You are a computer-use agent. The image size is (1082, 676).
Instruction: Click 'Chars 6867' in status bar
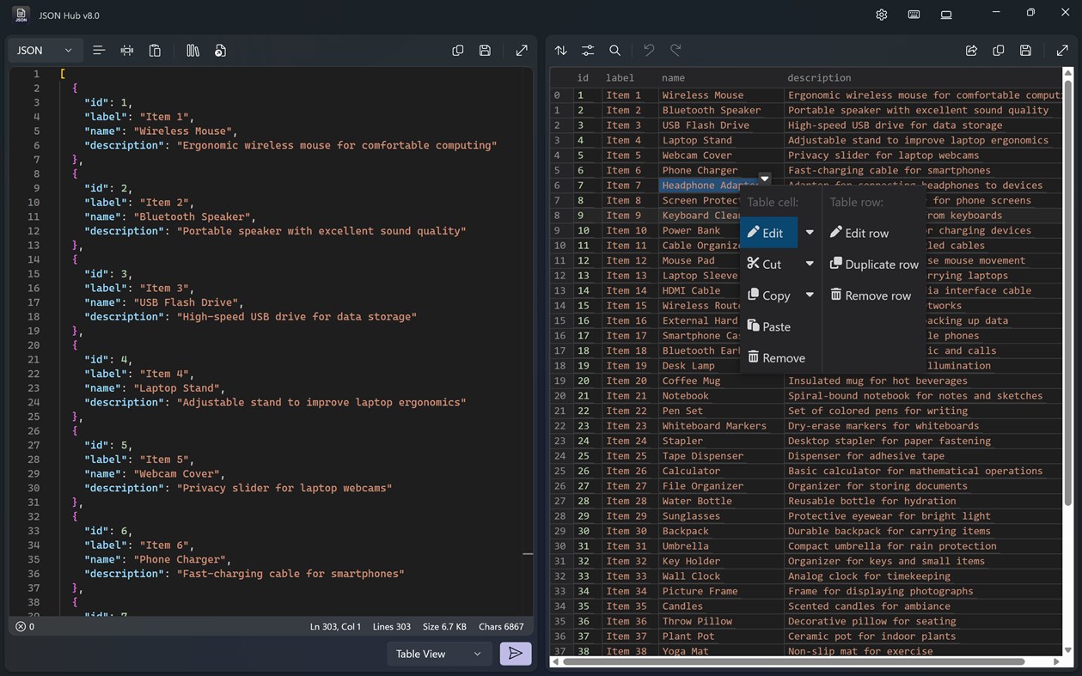(x=501, y=626)
